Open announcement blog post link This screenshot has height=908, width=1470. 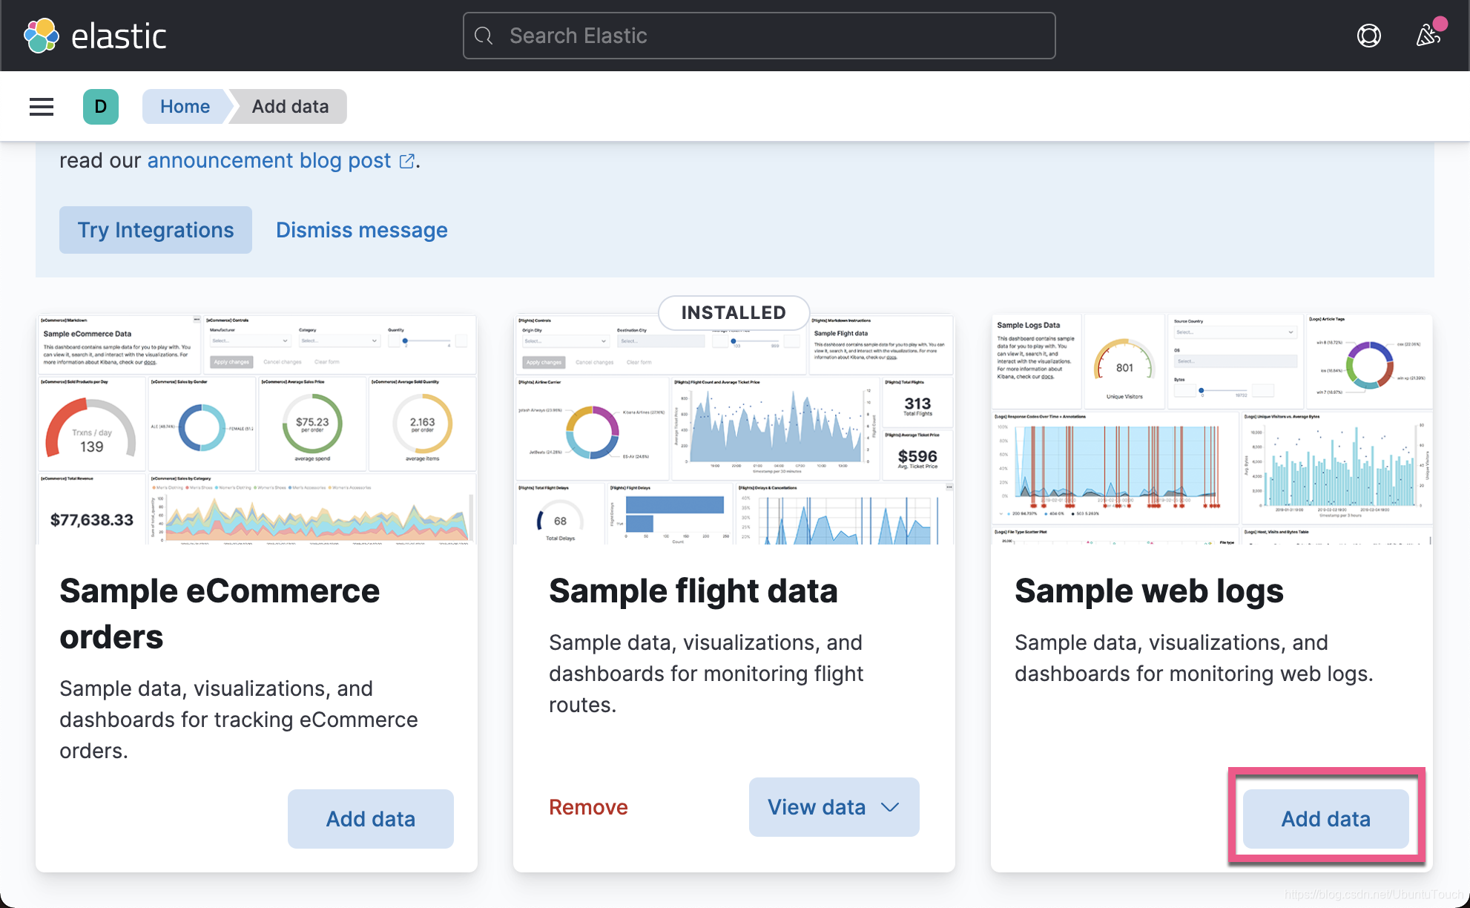click(268, 161)
